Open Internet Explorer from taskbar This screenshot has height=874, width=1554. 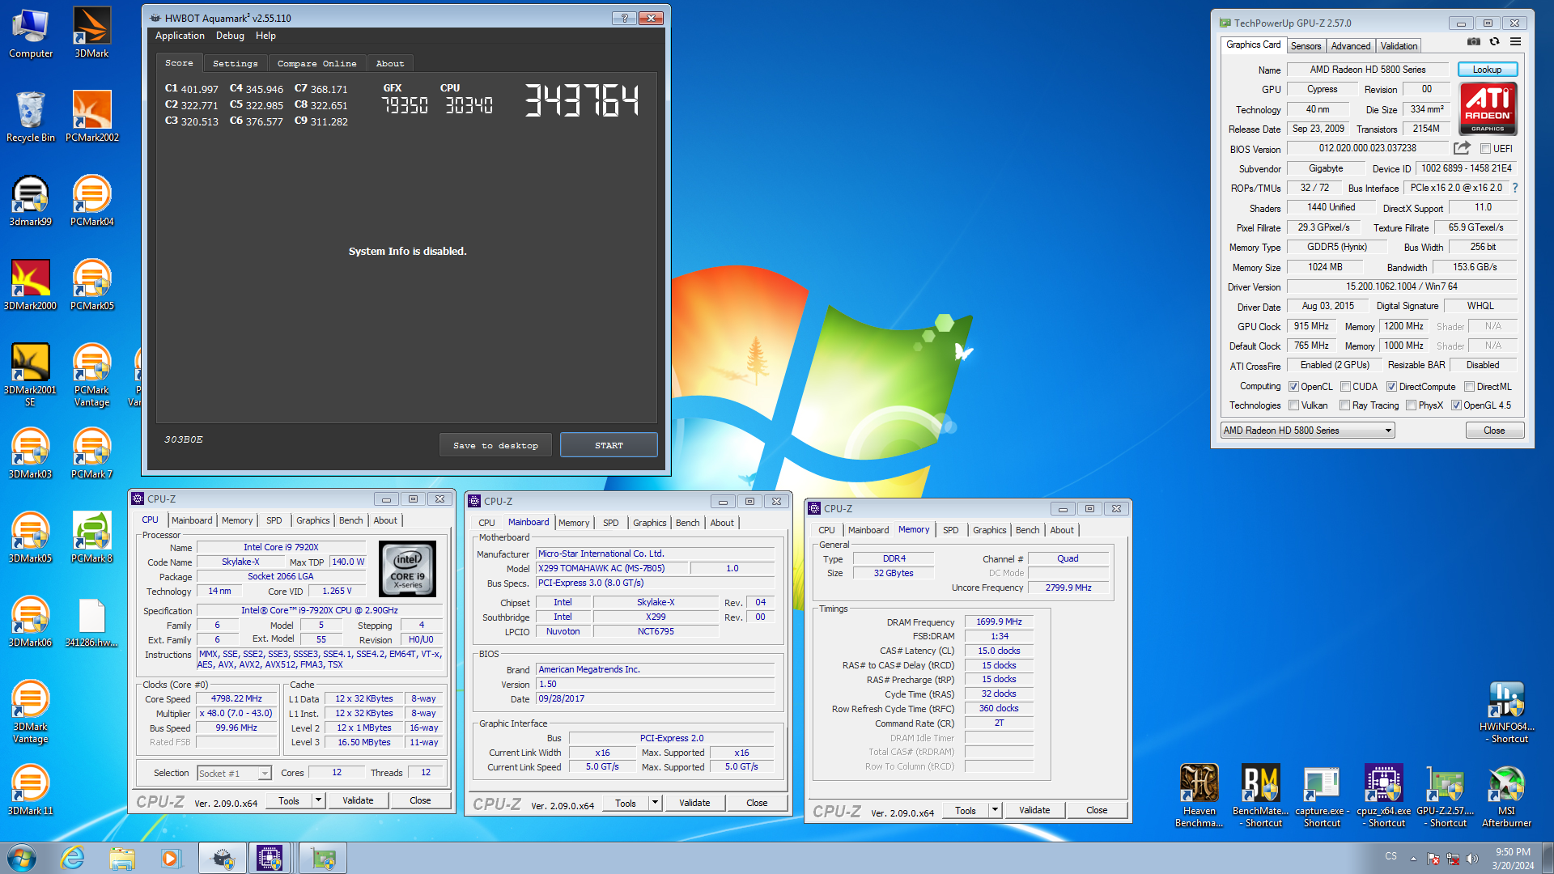click(73, 858)
